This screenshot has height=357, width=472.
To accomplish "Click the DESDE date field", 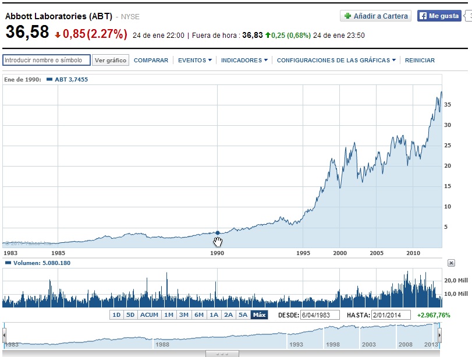I will (x=320, y=315).
